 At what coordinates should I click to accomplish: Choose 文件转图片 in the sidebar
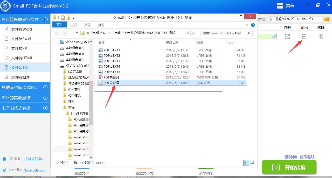25,77
